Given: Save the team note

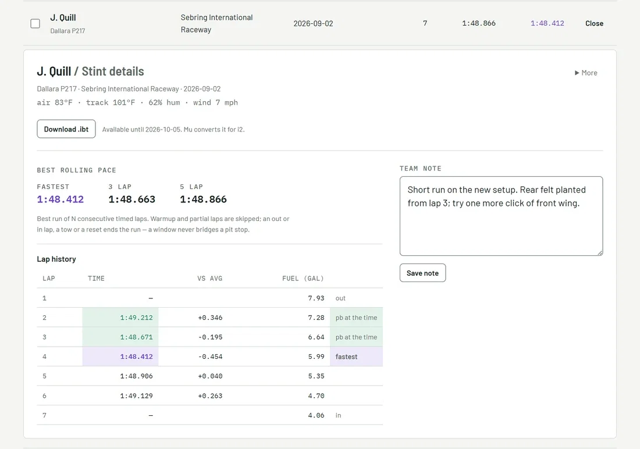Looking at the screenshot, I should pyautogui.click(x=422, y=273).
